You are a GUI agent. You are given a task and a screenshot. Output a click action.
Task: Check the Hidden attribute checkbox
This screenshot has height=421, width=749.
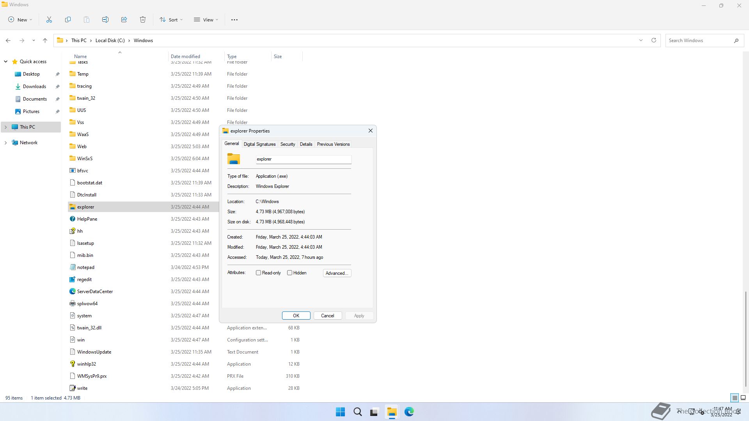click(x=289, y=273)
